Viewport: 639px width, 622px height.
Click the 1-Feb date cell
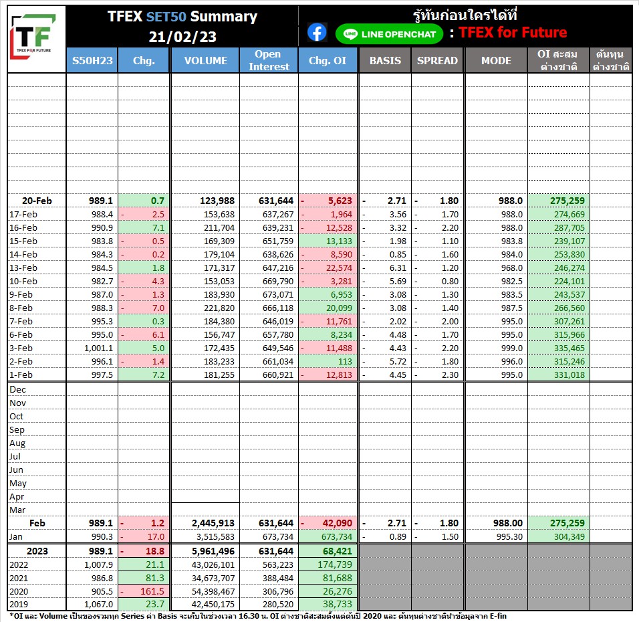tap(21, 375)
